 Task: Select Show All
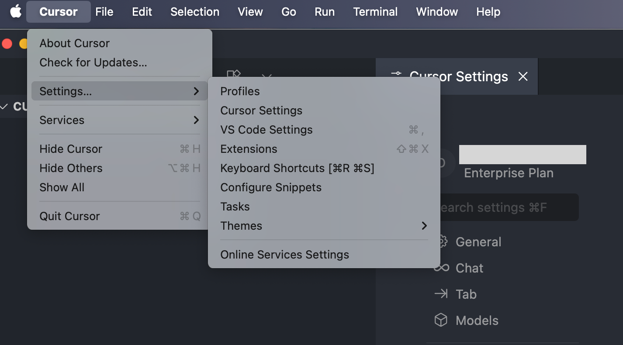[x=120, y=187]
